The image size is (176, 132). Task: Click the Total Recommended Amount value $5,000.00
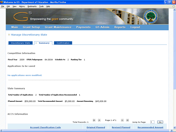tap(70, 101)
